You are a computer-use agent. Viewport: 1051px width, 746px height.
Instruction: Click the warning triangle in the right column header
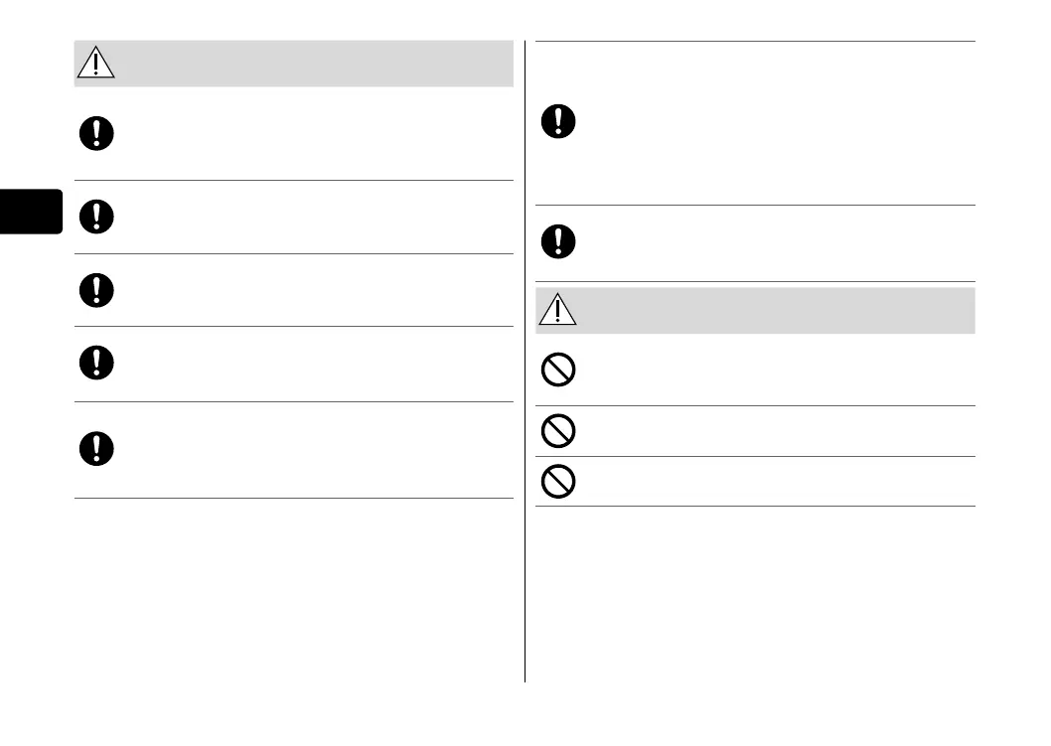point(557,310)
